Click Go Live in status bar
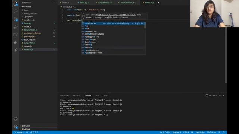 point(211,133)
